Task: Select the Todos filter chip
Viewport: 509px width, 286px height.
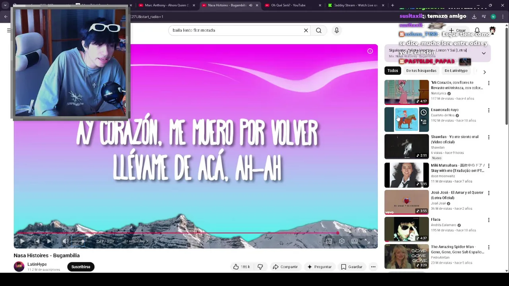Action: [x=392, y=71]
